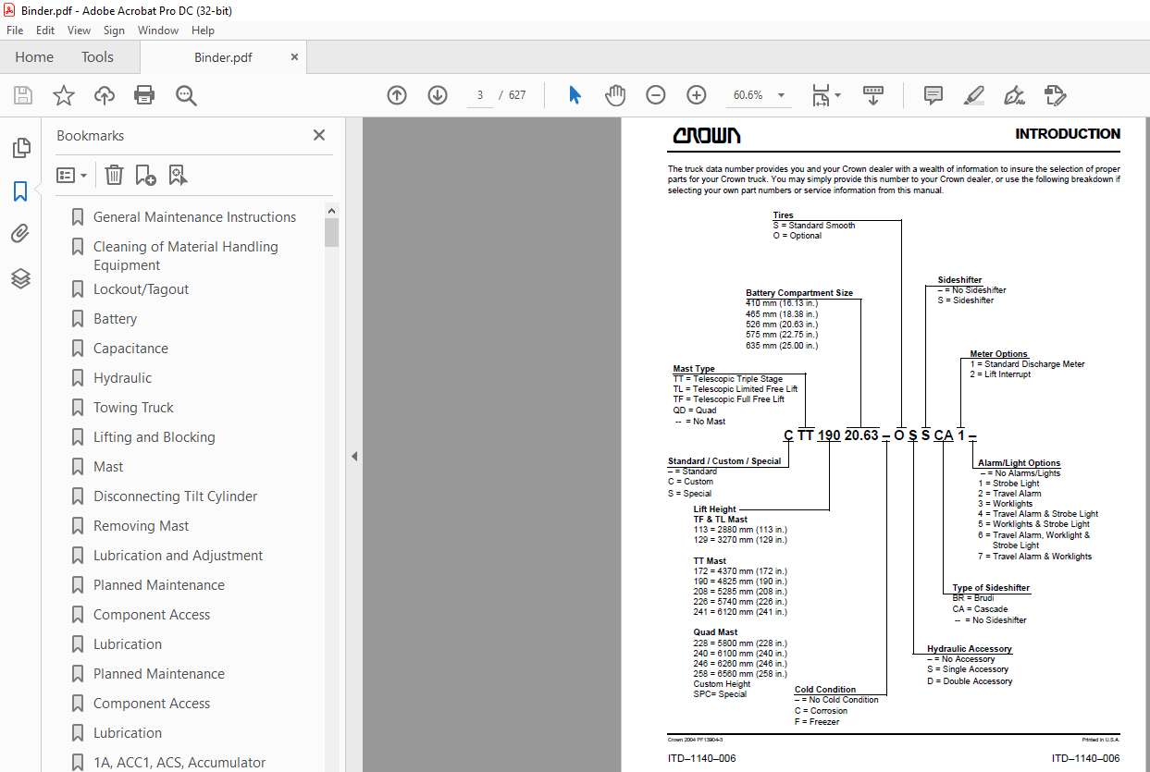1150x772 pixels.
Task: Click the bookmarks panel scrollbar thumb
Action: (x=331, y=232)
